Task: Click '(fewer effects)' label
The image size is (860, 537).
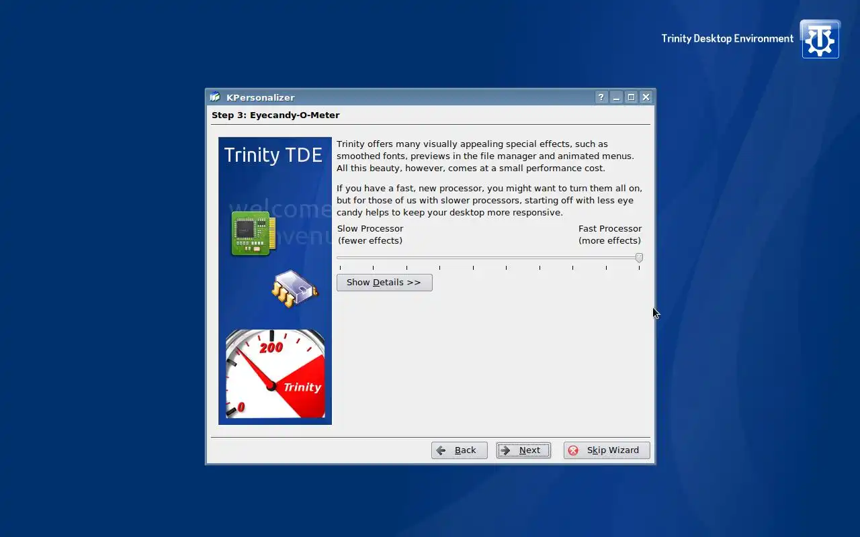Action: coord(370,241)
